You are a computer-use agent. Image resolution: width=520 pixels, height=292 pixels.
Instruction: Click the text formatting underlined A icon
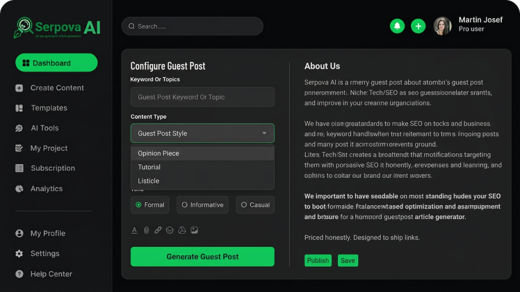click(x=135, y=230)
